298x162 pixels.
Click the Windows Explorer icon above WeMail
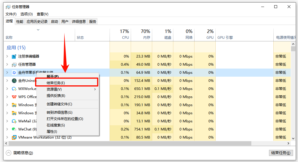click(x=14, y=113)
